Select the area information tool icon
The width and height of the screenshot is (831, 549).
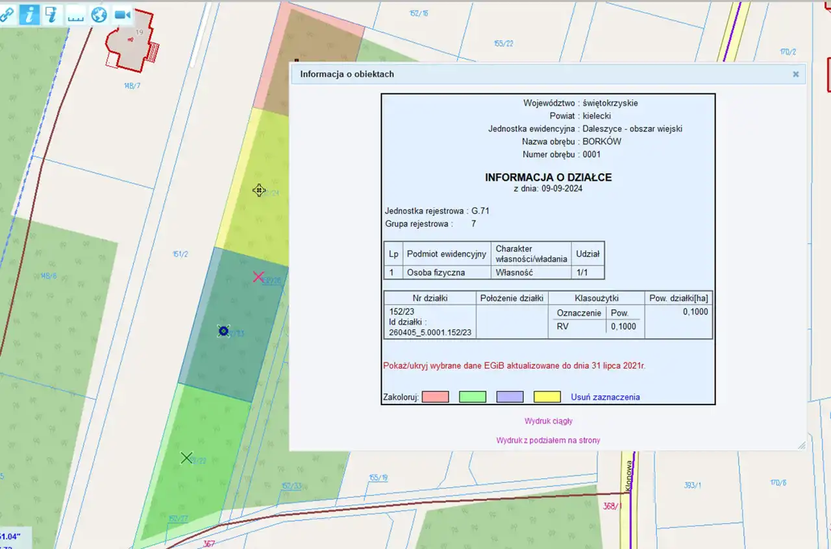(x=52, y=15)
